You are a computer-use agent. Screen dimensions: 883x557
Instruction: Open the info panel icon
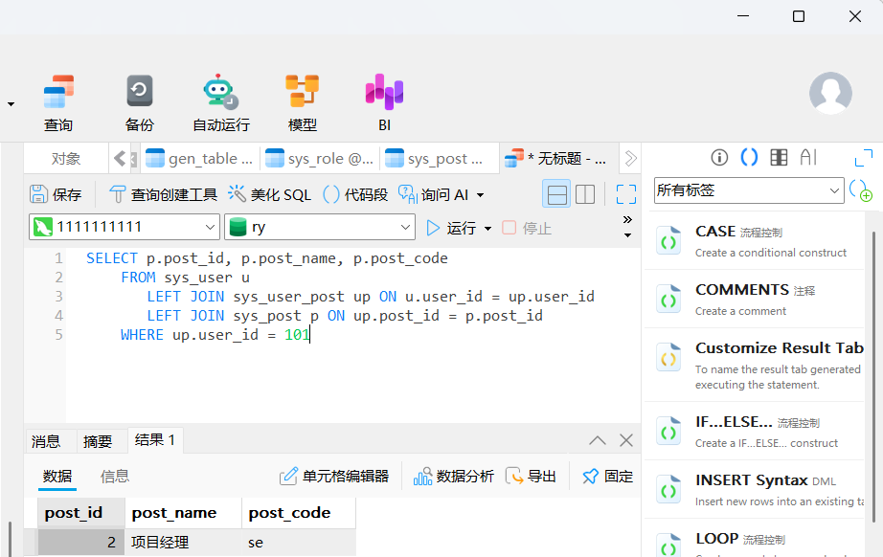coord(719,158)
